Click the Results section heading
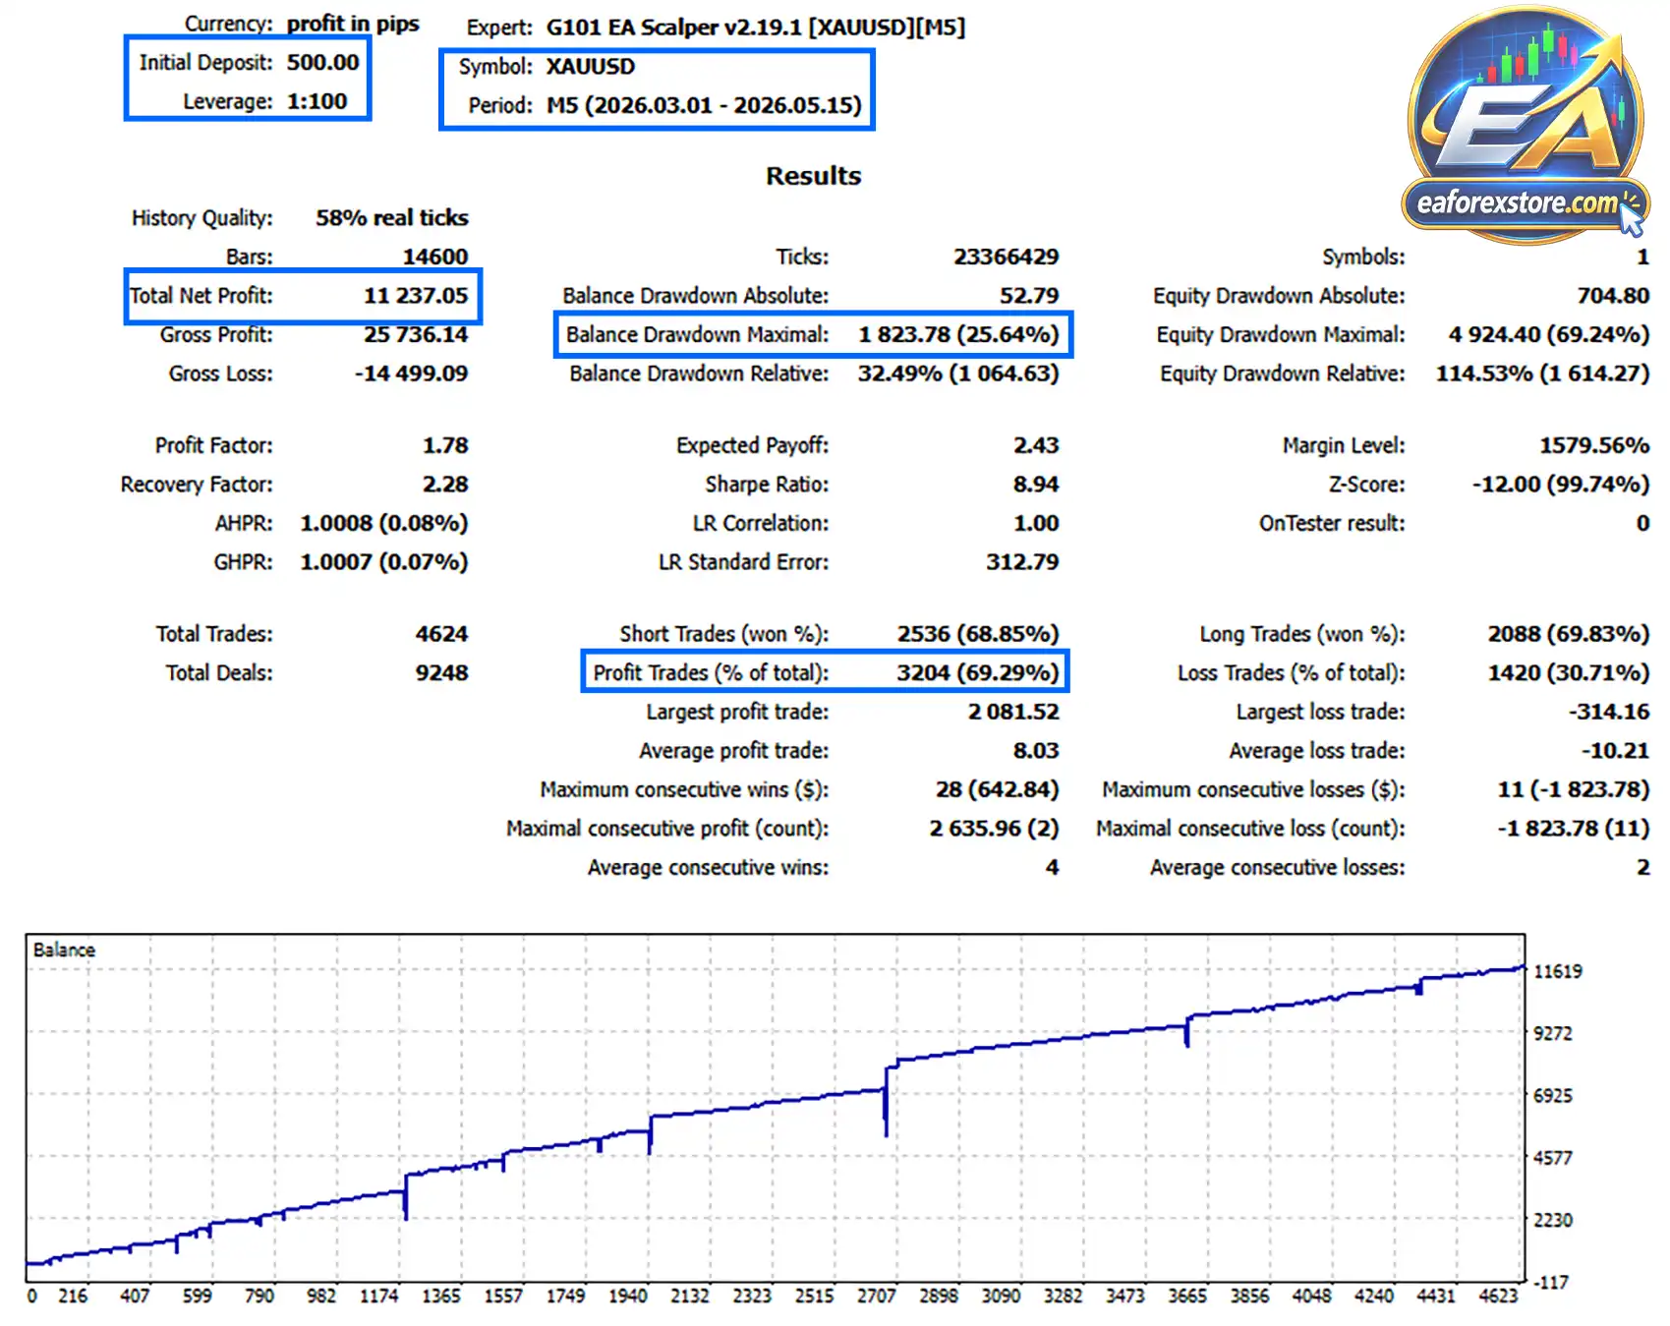 (x=814, y=176)
